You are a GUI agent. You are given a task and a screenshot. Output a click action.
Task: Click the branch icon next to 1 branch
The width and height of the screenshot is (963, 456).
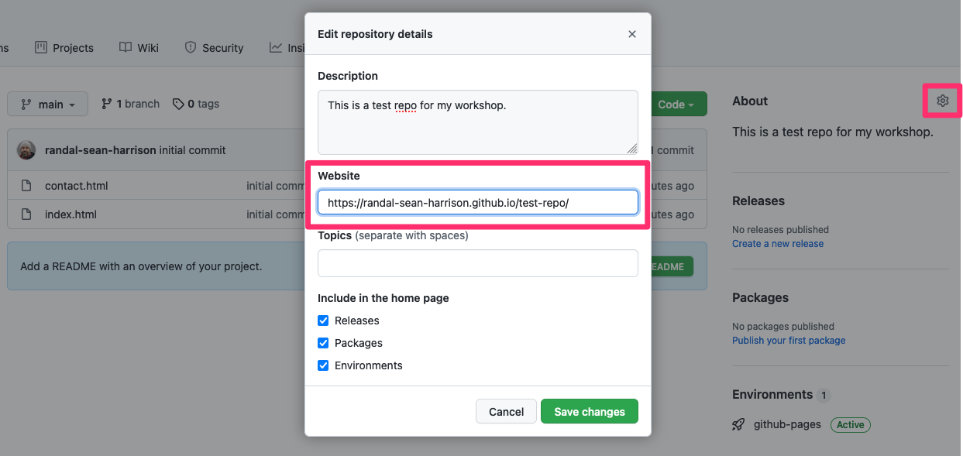107,104
